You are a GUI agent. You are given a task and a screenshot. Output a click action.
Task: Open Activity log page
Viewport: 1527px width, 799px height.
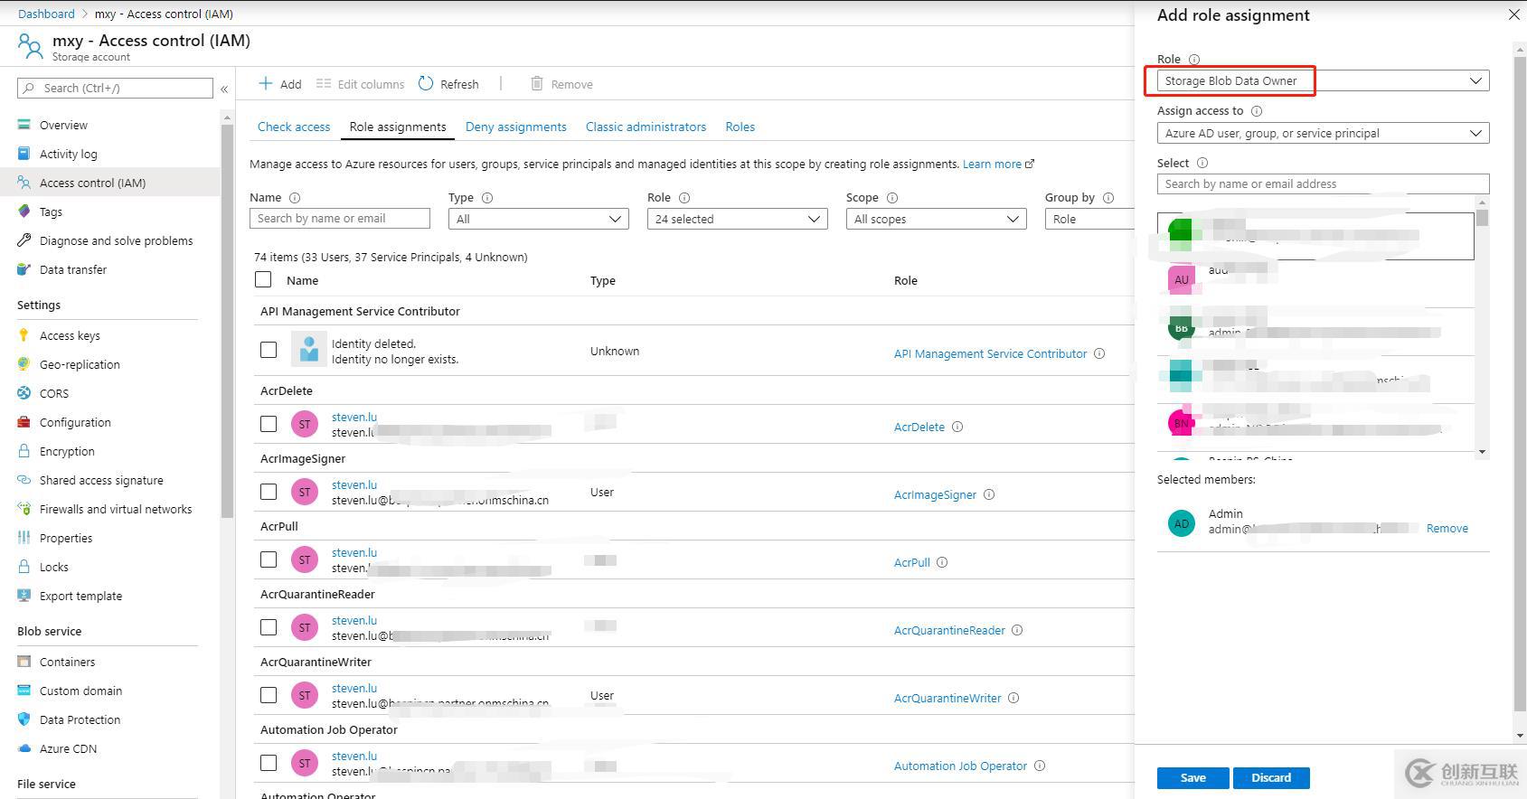[x=68, y=154]
